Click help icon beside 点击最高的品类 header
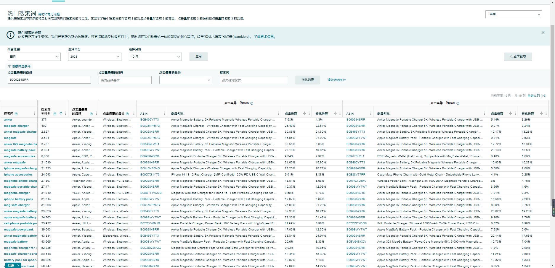The height and width of the screenshot is (268, 555). [127, 114]
